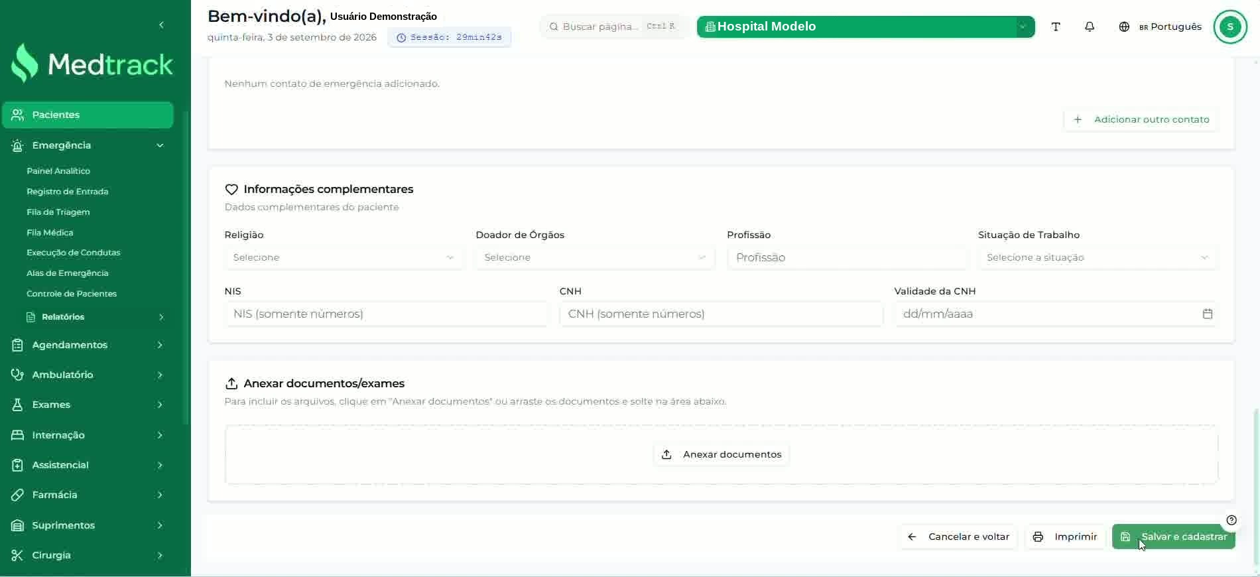Click the Farmácia pill icon

[18, 495]
